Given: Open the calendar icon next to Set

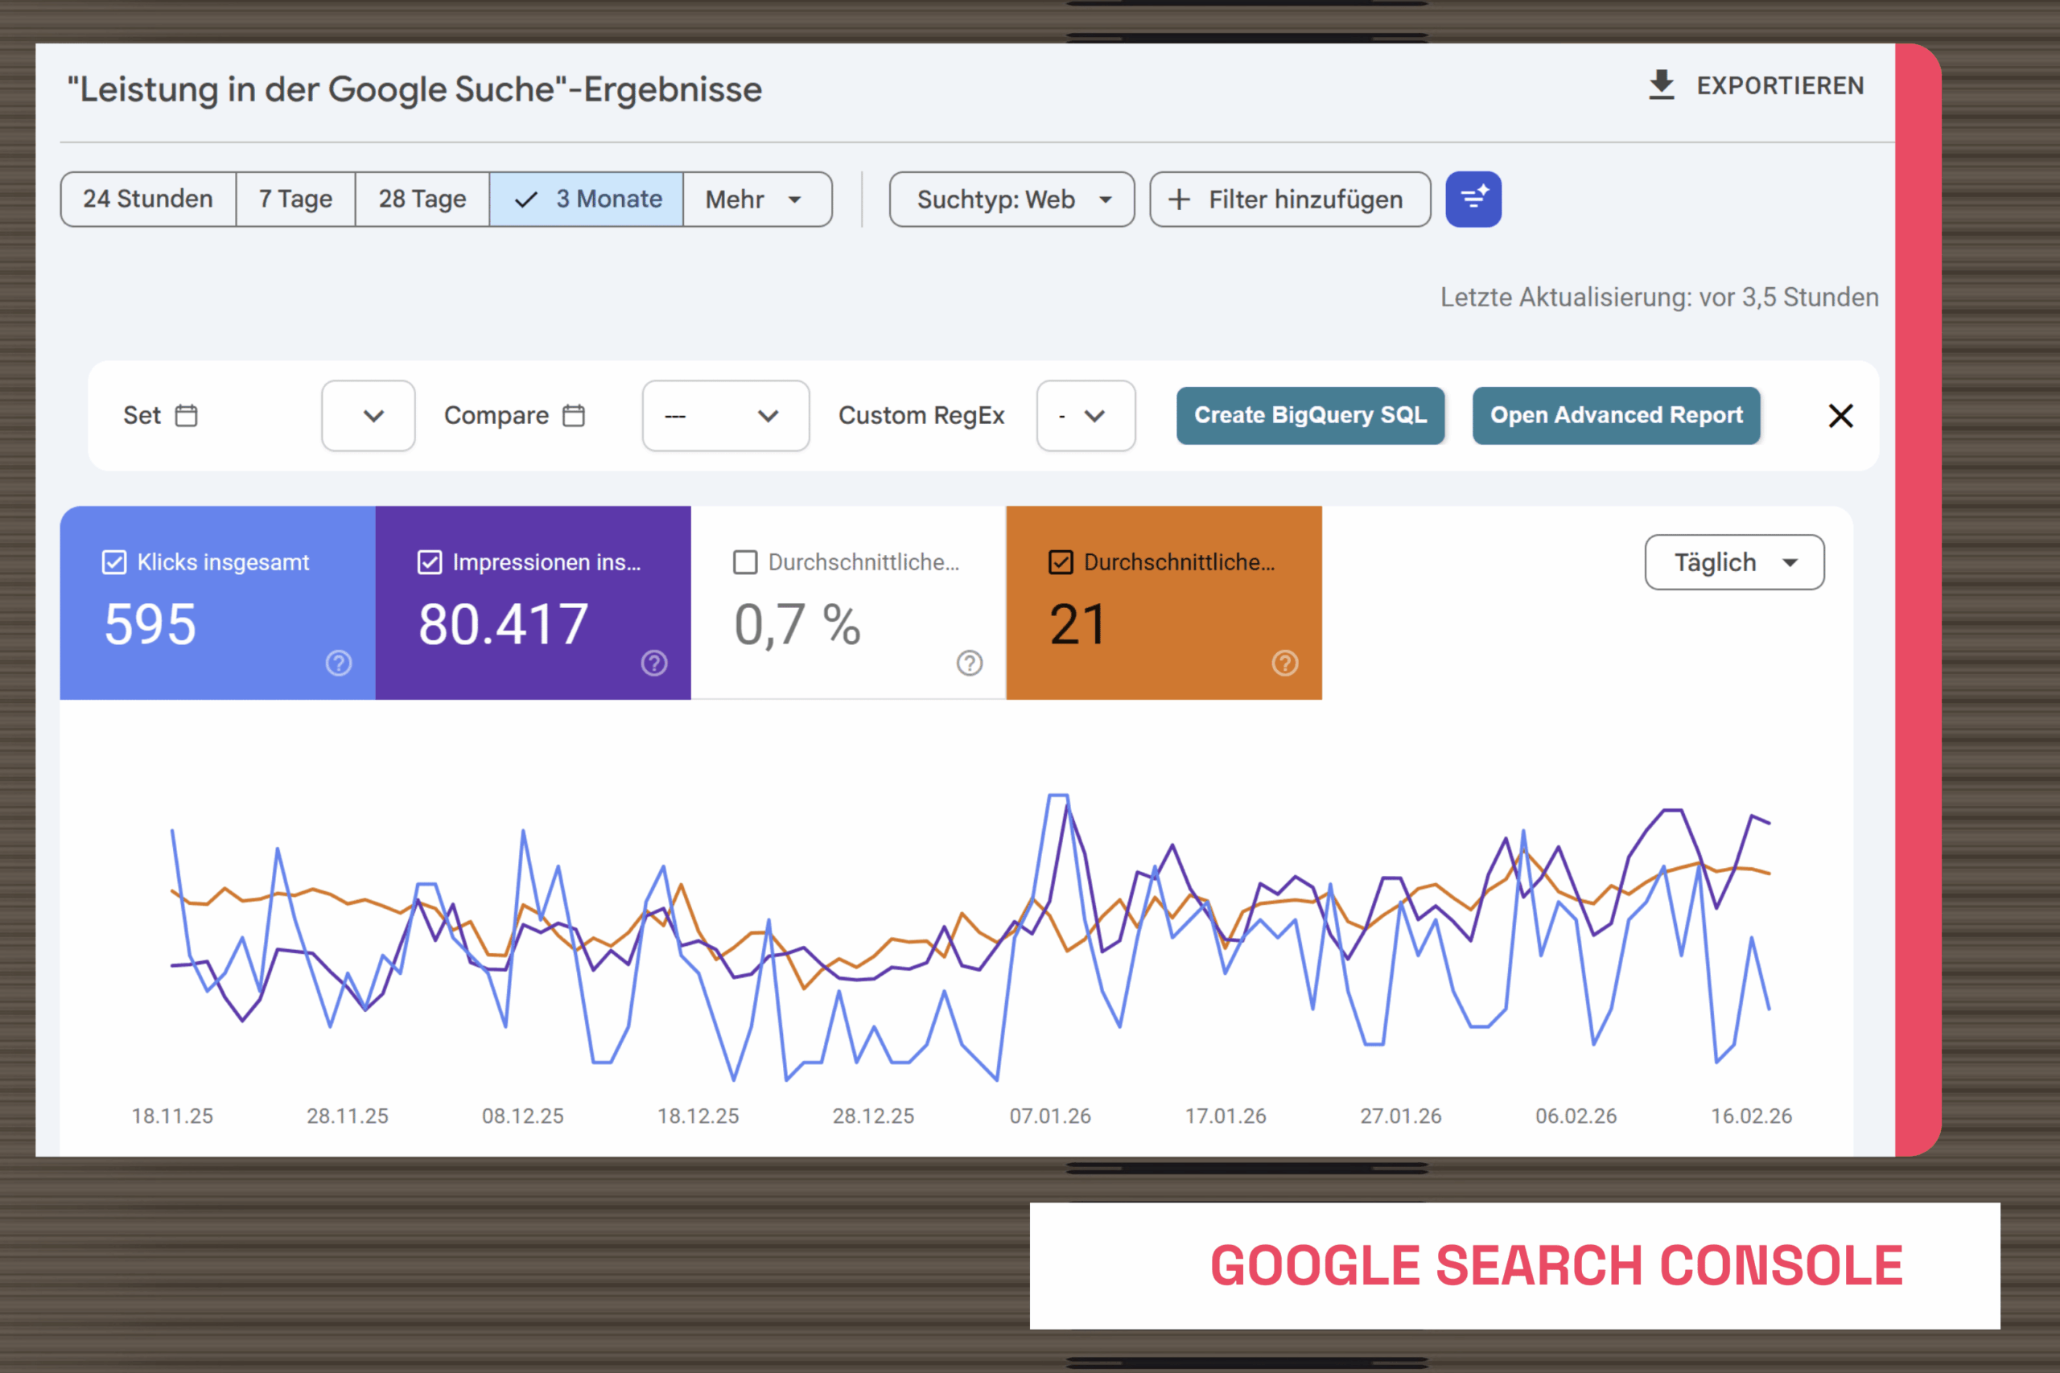Looking at the screenshot, I should 187,415.
